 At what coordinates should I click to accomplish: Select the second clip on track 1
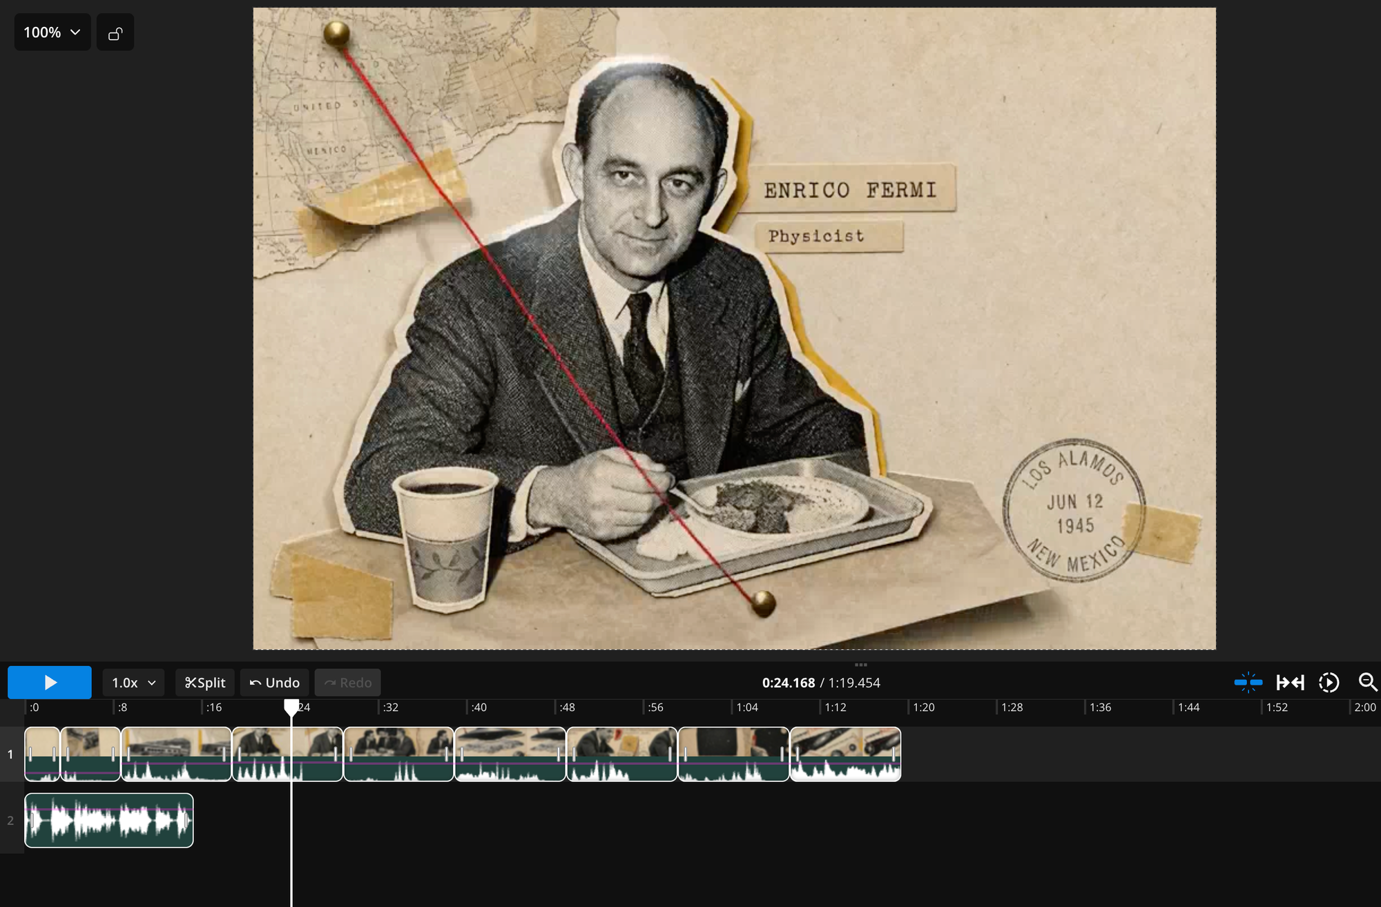click(x=90, y=754)
